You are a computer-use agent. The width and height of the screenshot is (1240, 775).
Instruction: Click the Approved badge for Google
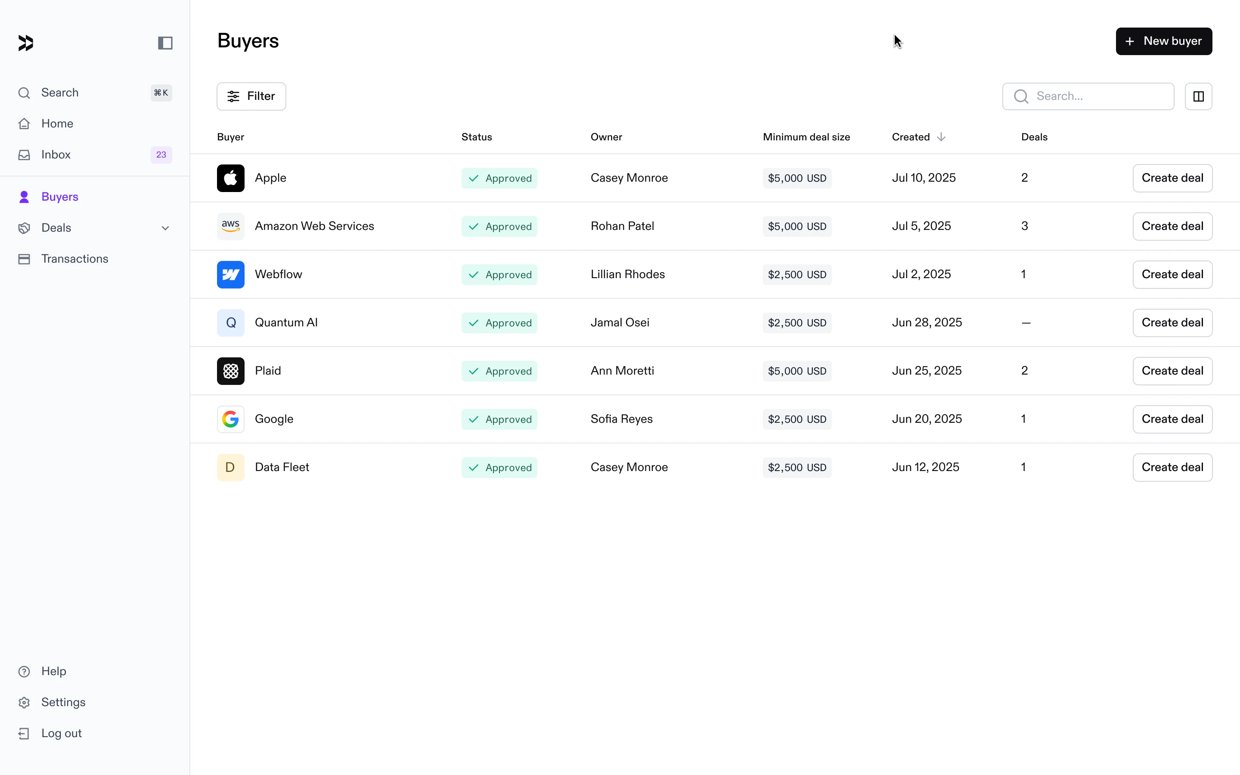(x=499, y=419)
